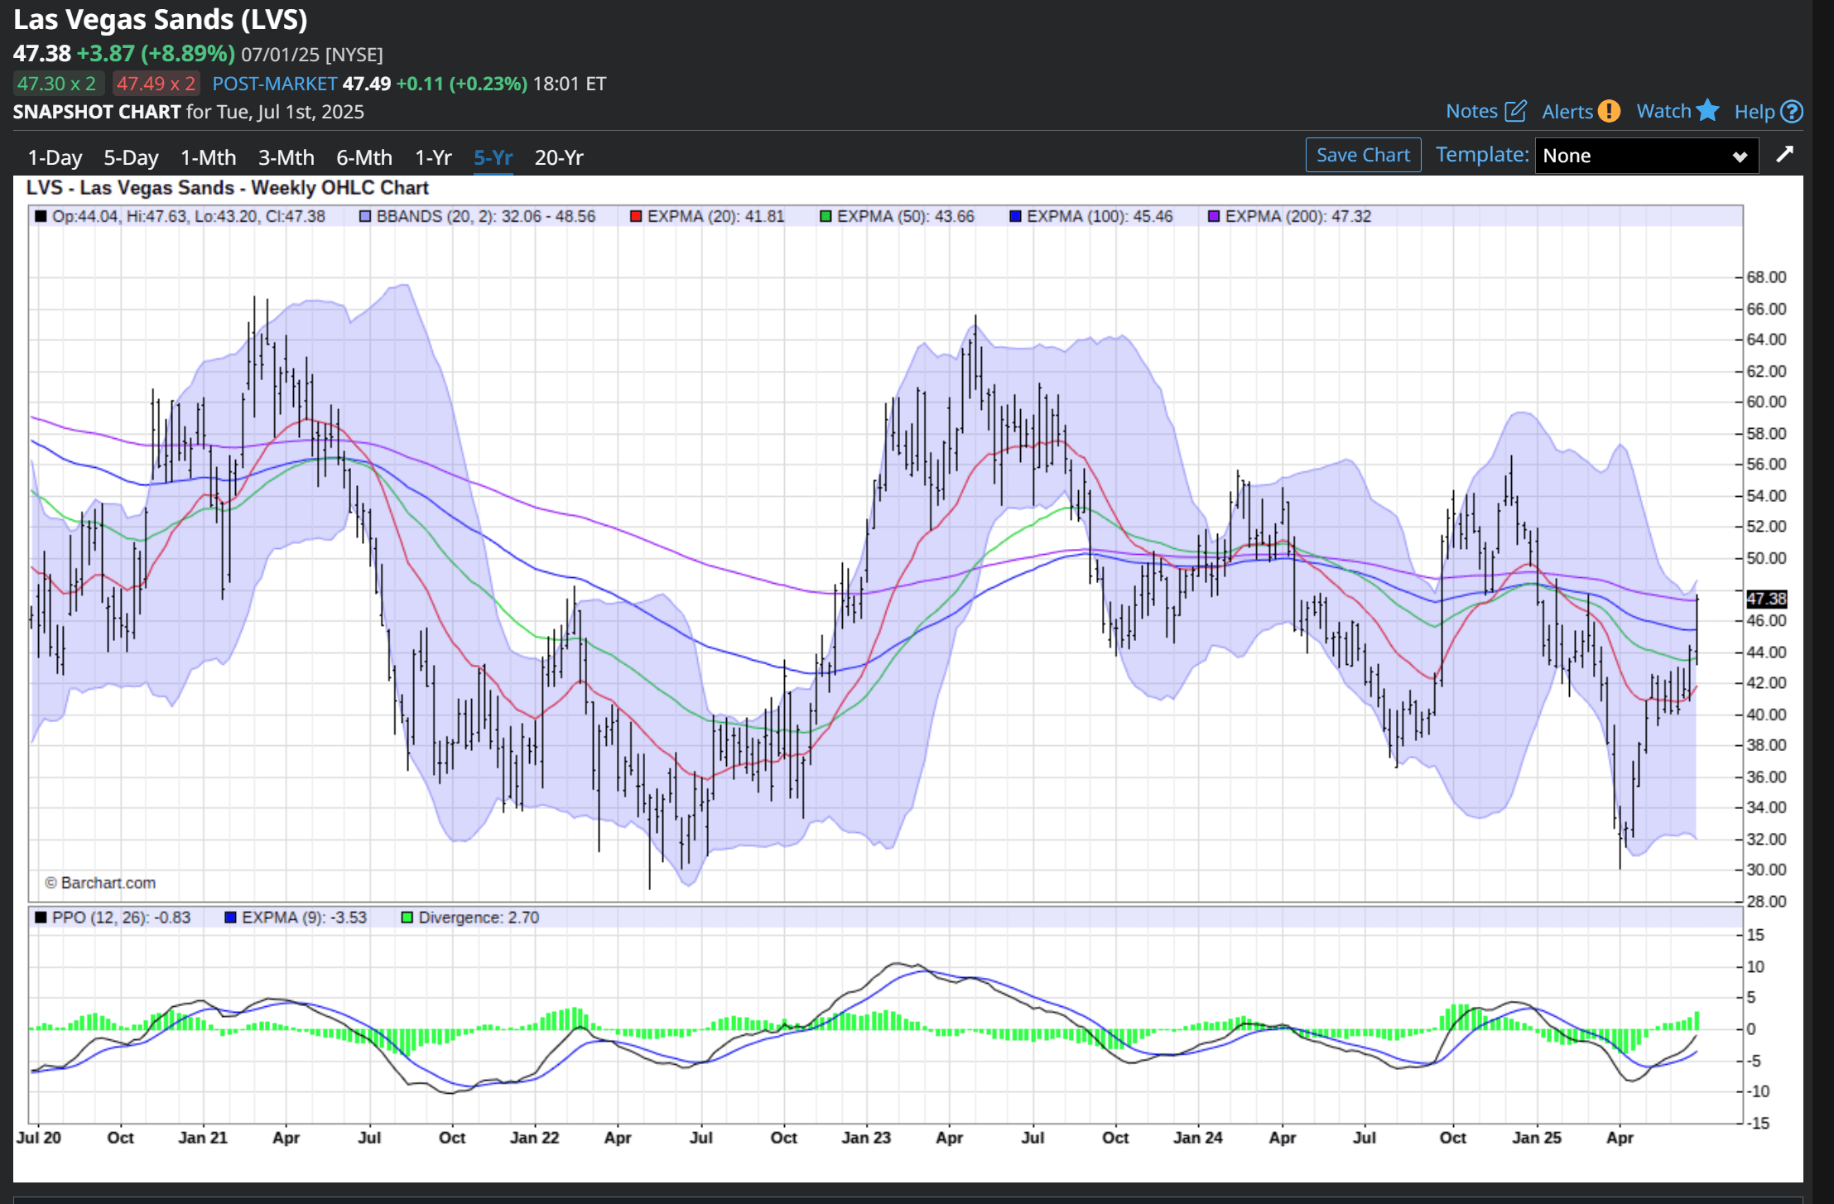1834x1204 pixels.
Task: Click the blue EXPMA (100) legend swatch
Action: (1015, 217)
